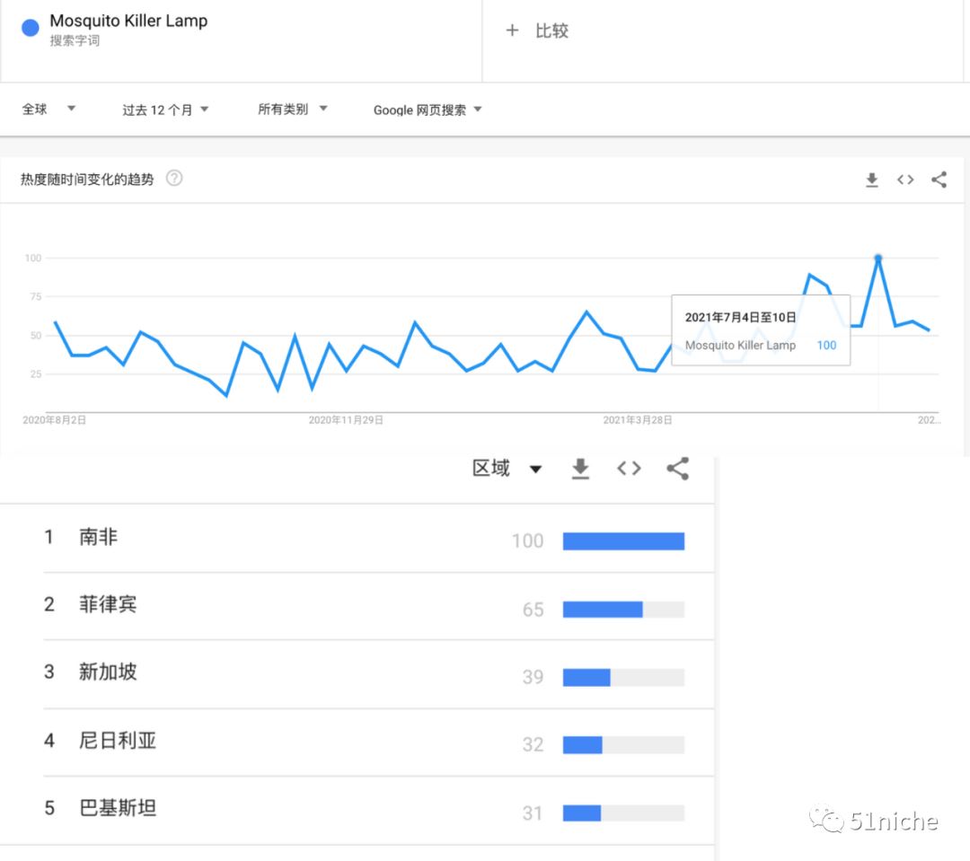Click the blue color dot of search term

(31, 28)
